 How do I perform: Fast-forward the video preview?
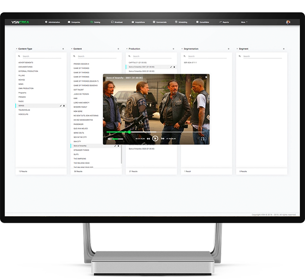[163, 139]
